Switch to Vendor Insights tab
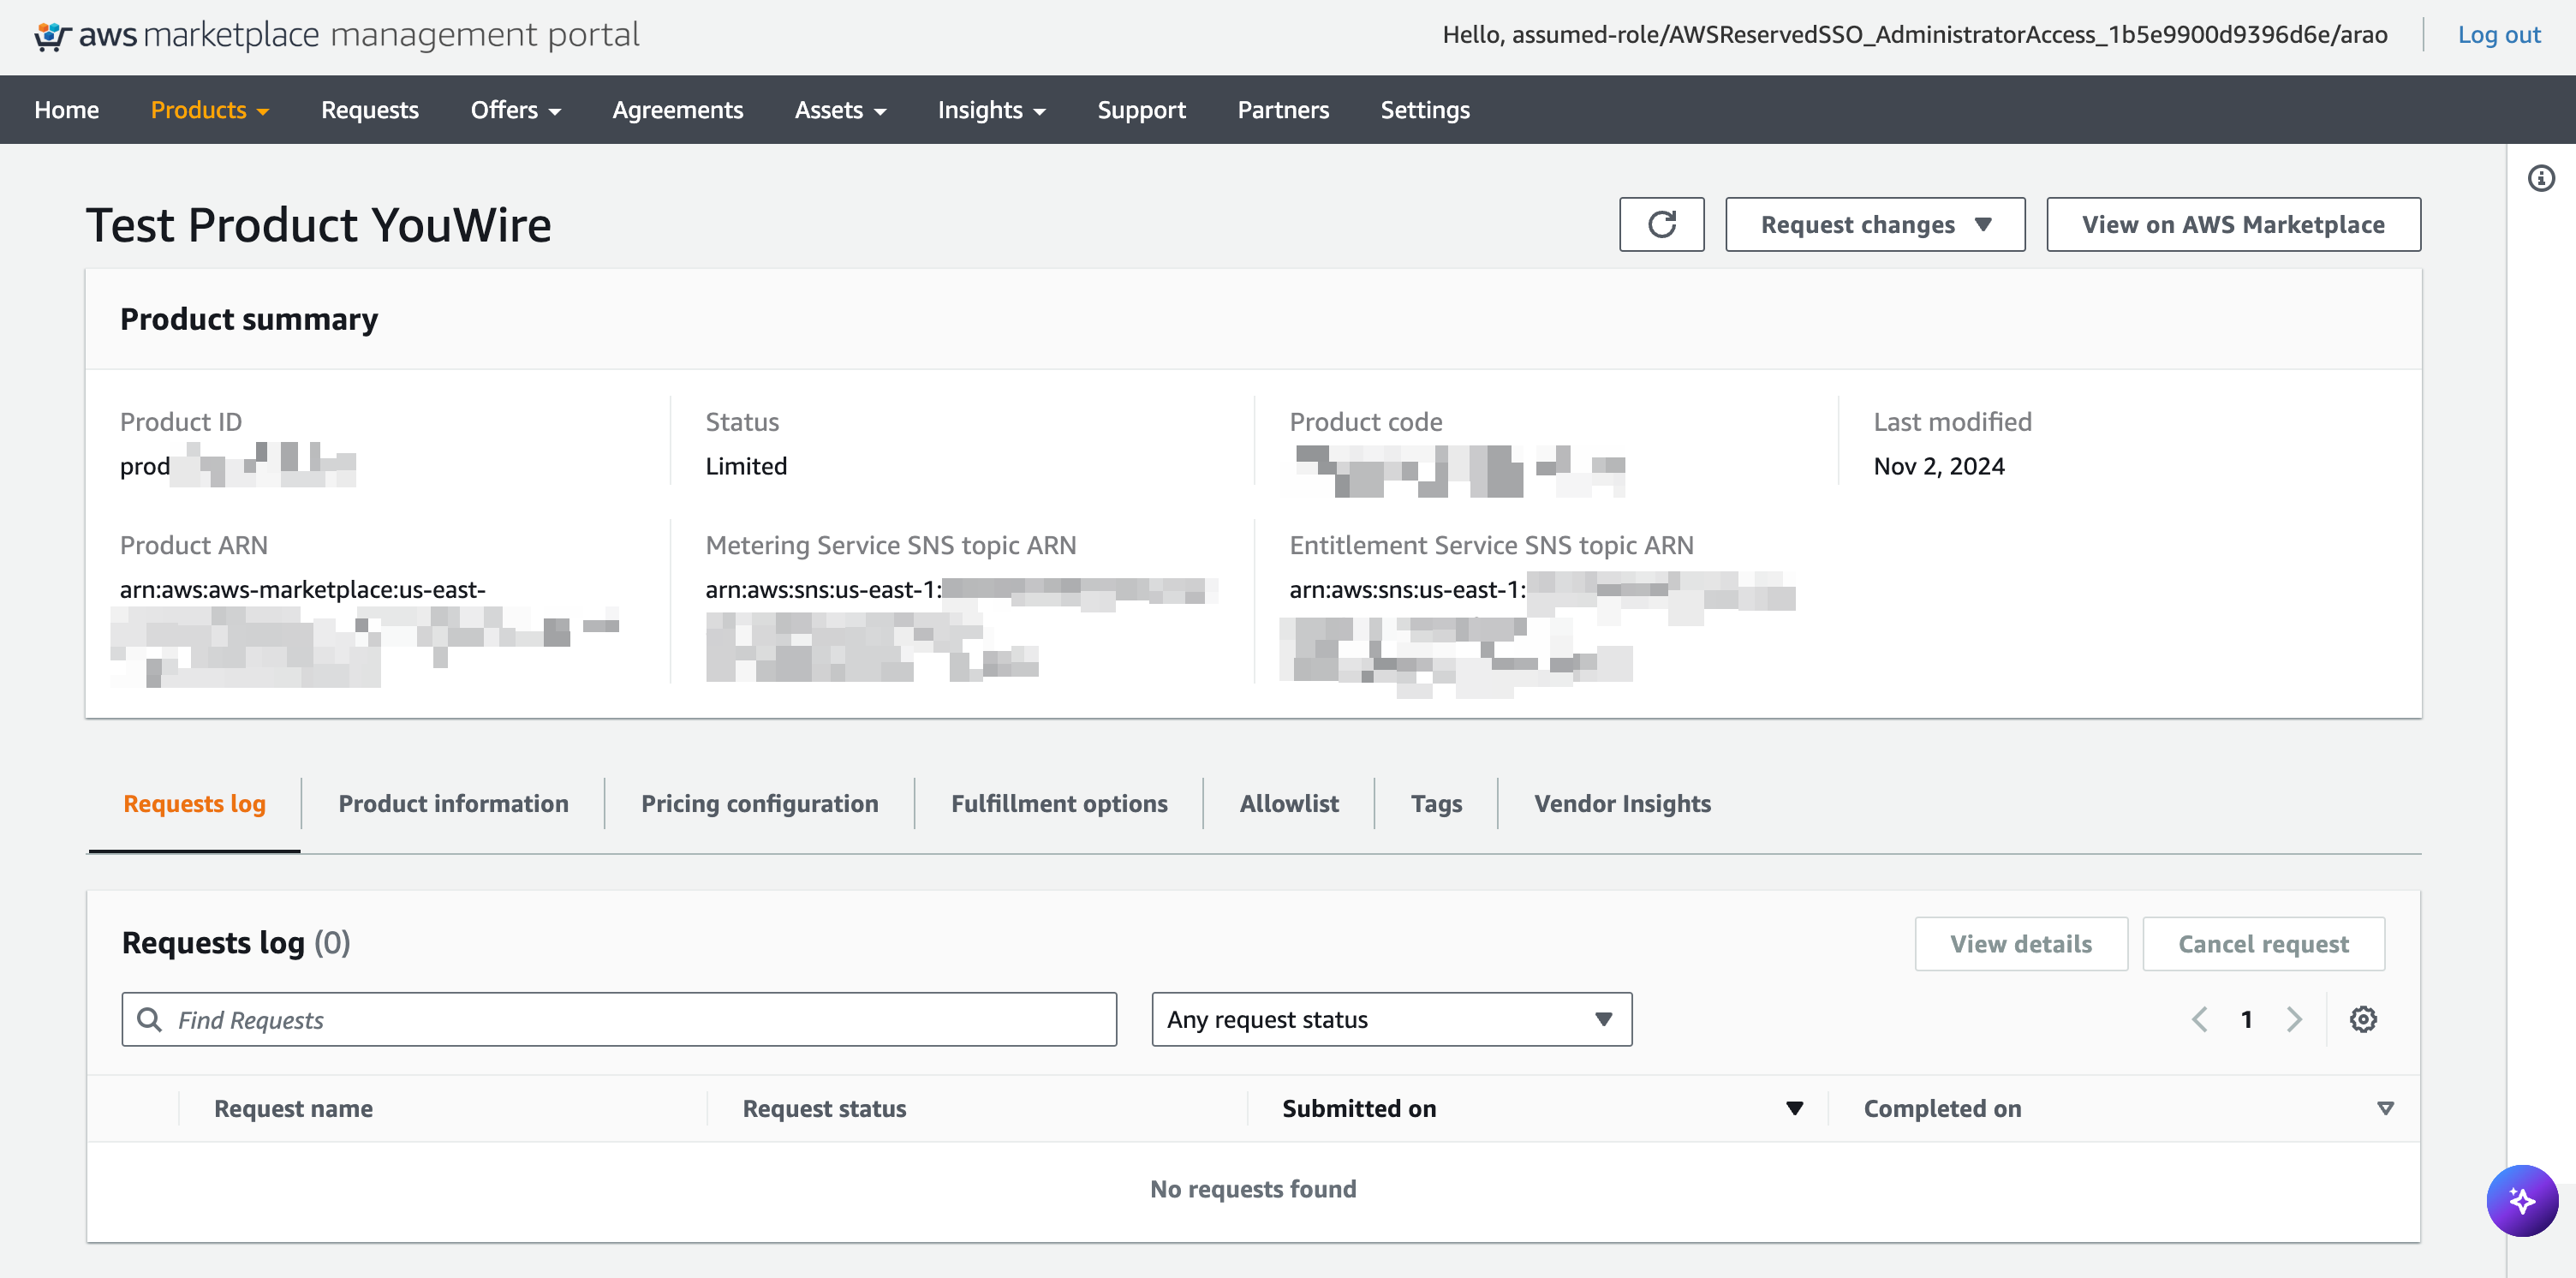2576x1278 pixels. tap(1622, 804)
